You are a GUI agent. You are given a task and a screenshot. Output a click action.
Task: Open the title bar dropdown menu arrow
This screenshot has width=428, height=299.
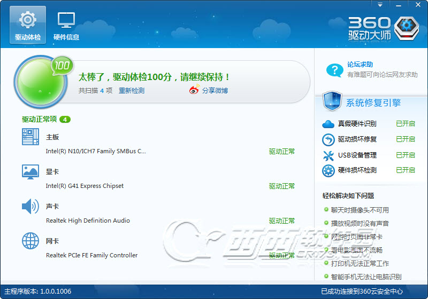[x=380, y=5]
